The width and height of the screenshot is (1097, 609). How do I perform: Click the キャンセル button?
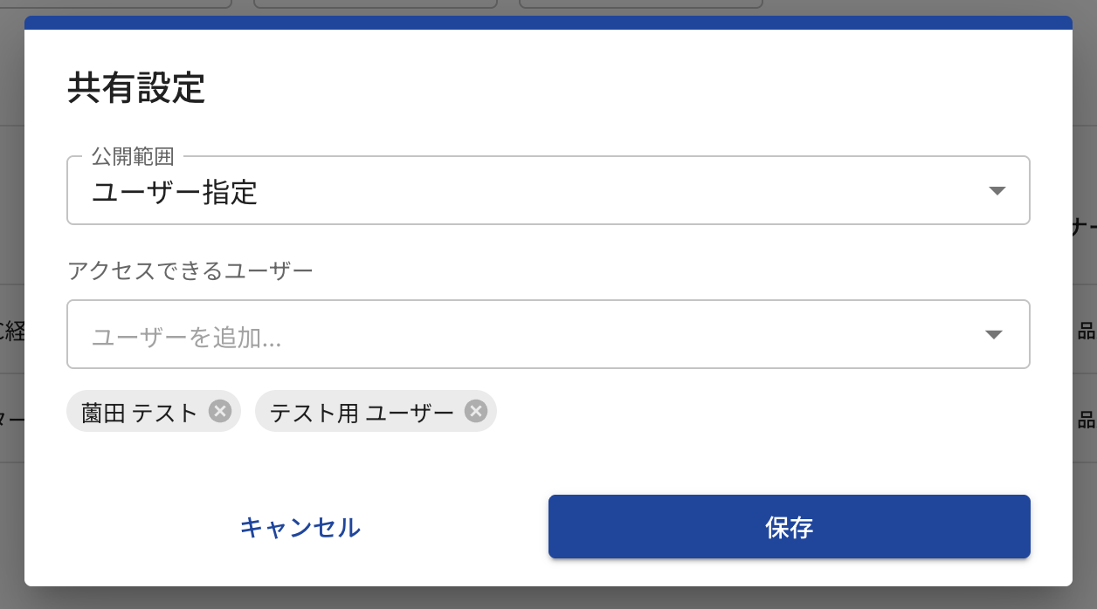300,527
